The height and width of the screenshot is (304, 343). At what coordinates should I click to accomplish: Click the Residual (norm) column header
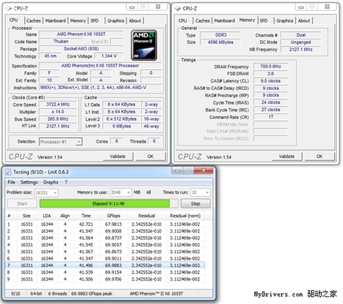pos(185,215)
